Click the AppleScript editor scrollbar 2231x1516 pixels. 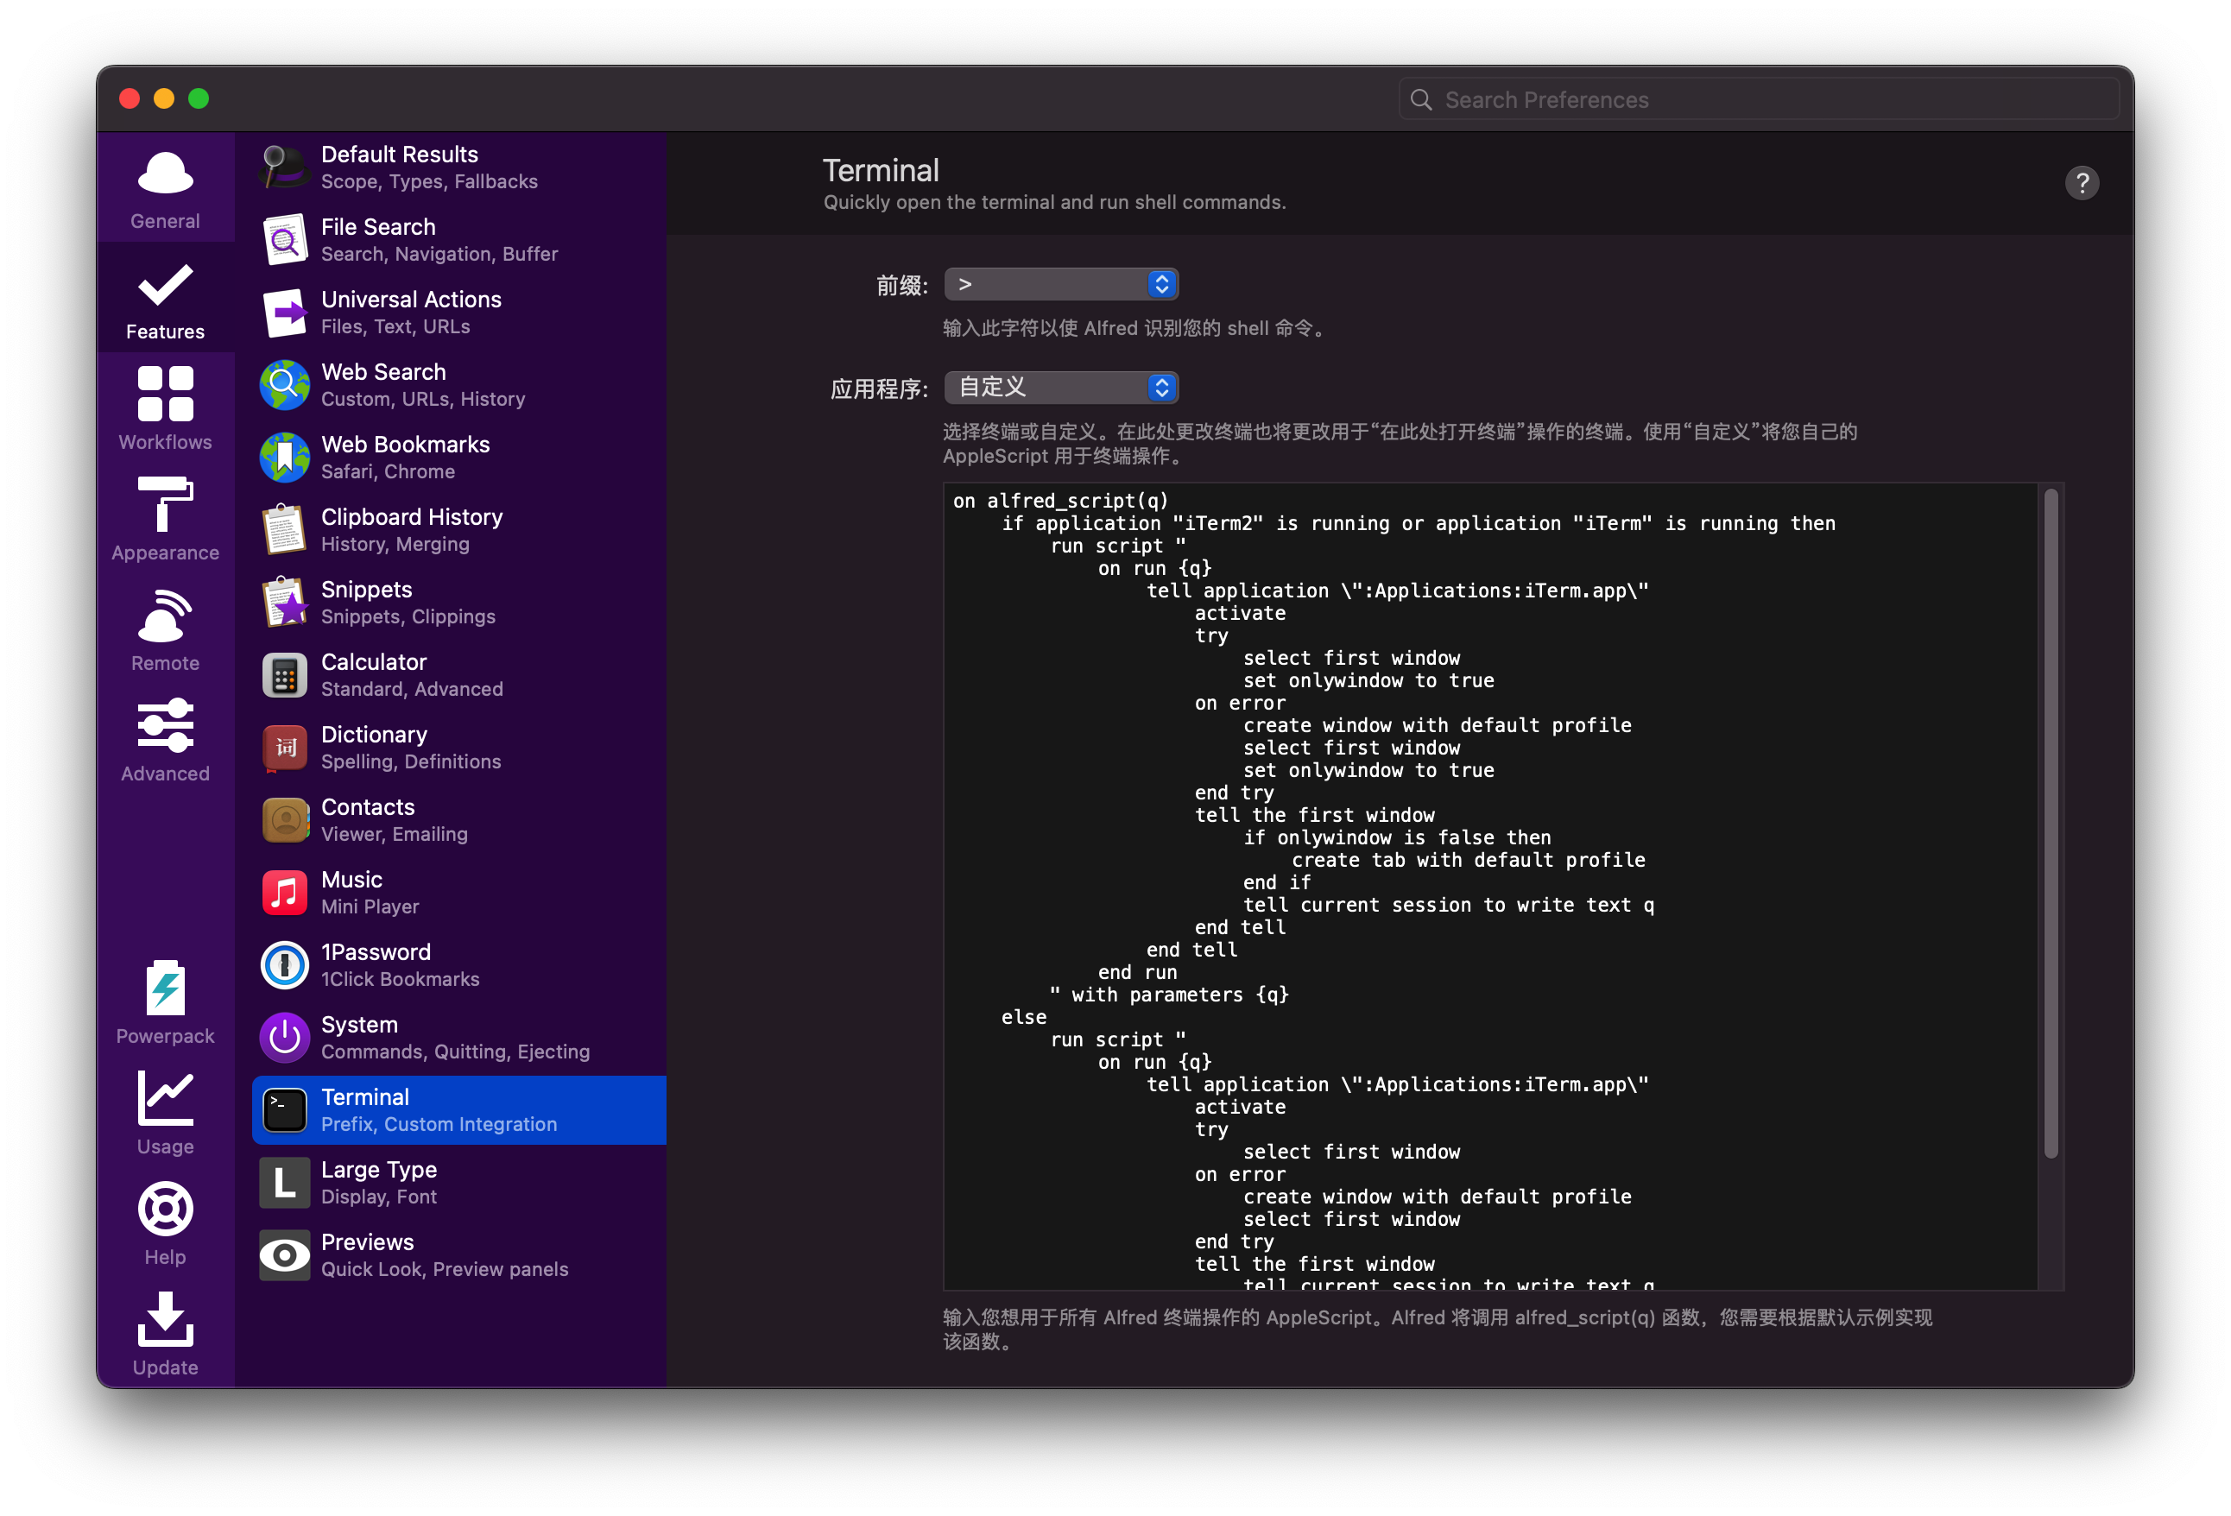click(2051, 824)
